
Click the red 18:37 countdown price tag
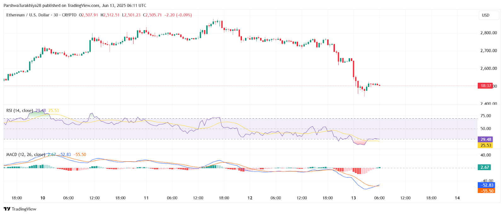click(x=485, y=86)
